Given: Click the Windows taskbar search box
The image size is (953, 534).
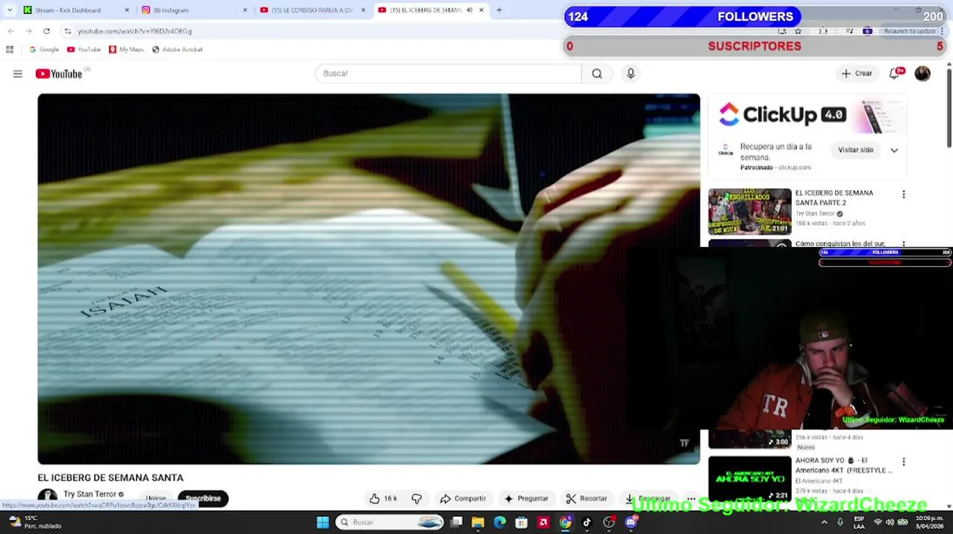Looking at the screenshot, I should pyautogui.click(x=390, y=522).
